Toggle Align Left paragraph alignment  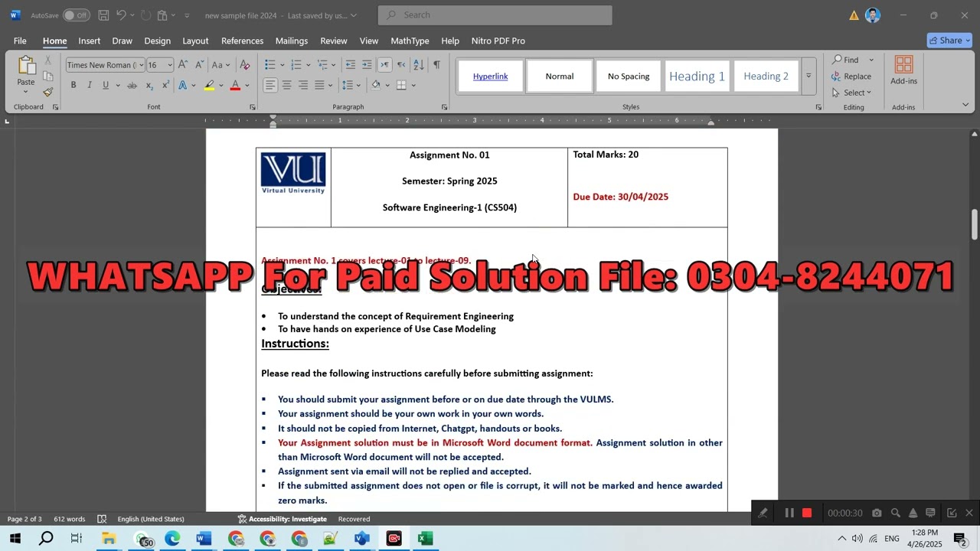(x=270, y=85)
